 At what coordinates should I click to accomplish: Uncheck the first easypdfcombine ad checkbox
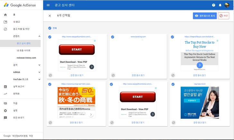coord(50,37)
